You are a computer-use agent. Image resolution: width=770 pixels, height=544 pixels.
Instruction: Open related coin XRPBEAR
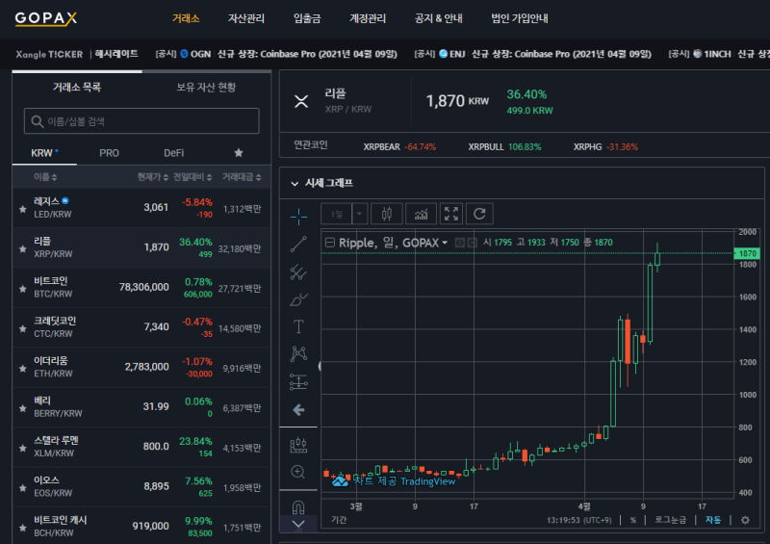(399, 147)
